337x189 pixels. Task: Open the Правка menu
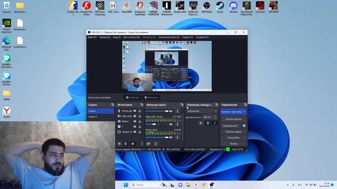tap(105, 37)
